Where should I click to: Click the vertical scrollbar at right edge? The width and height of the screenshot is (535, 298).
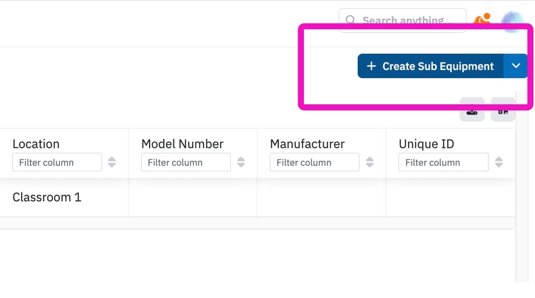pyautogui.click(x=522, y=186)
